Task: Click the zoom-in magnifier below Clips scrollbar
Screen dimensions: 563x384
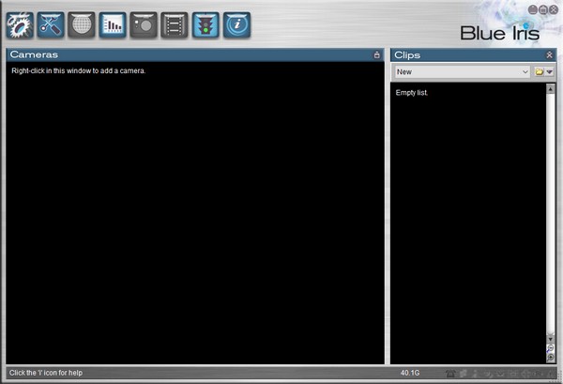Action: (551, 358)
